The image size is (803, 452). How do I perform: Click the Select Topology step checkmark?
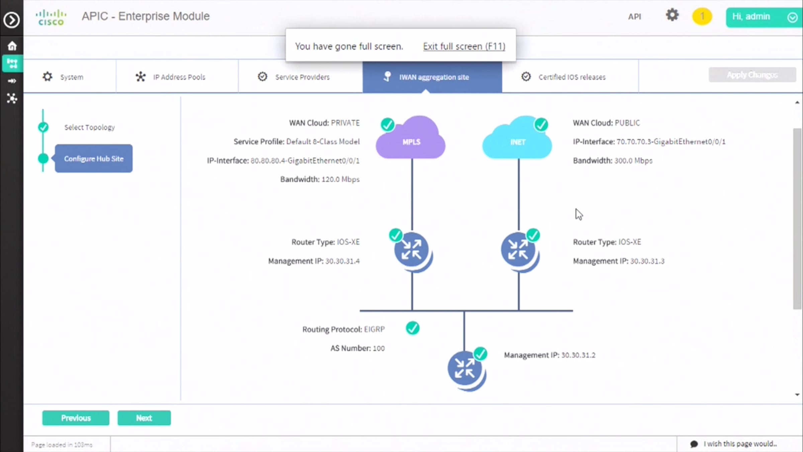click(43, 127)
